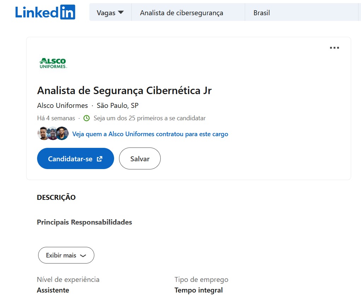Click the chevron in Exibir mais button
This screenshot has height=301, width=361.
[x=83, y=256]
